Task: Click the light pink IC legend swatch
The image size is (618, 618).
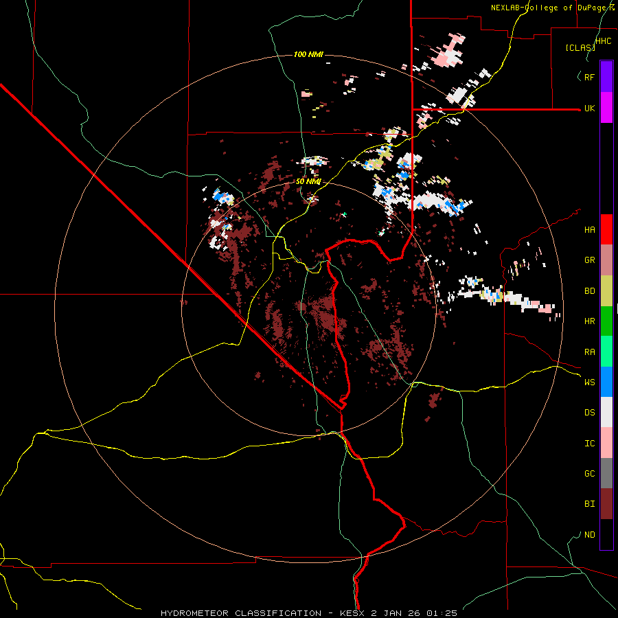Action: tap(606, 443)
